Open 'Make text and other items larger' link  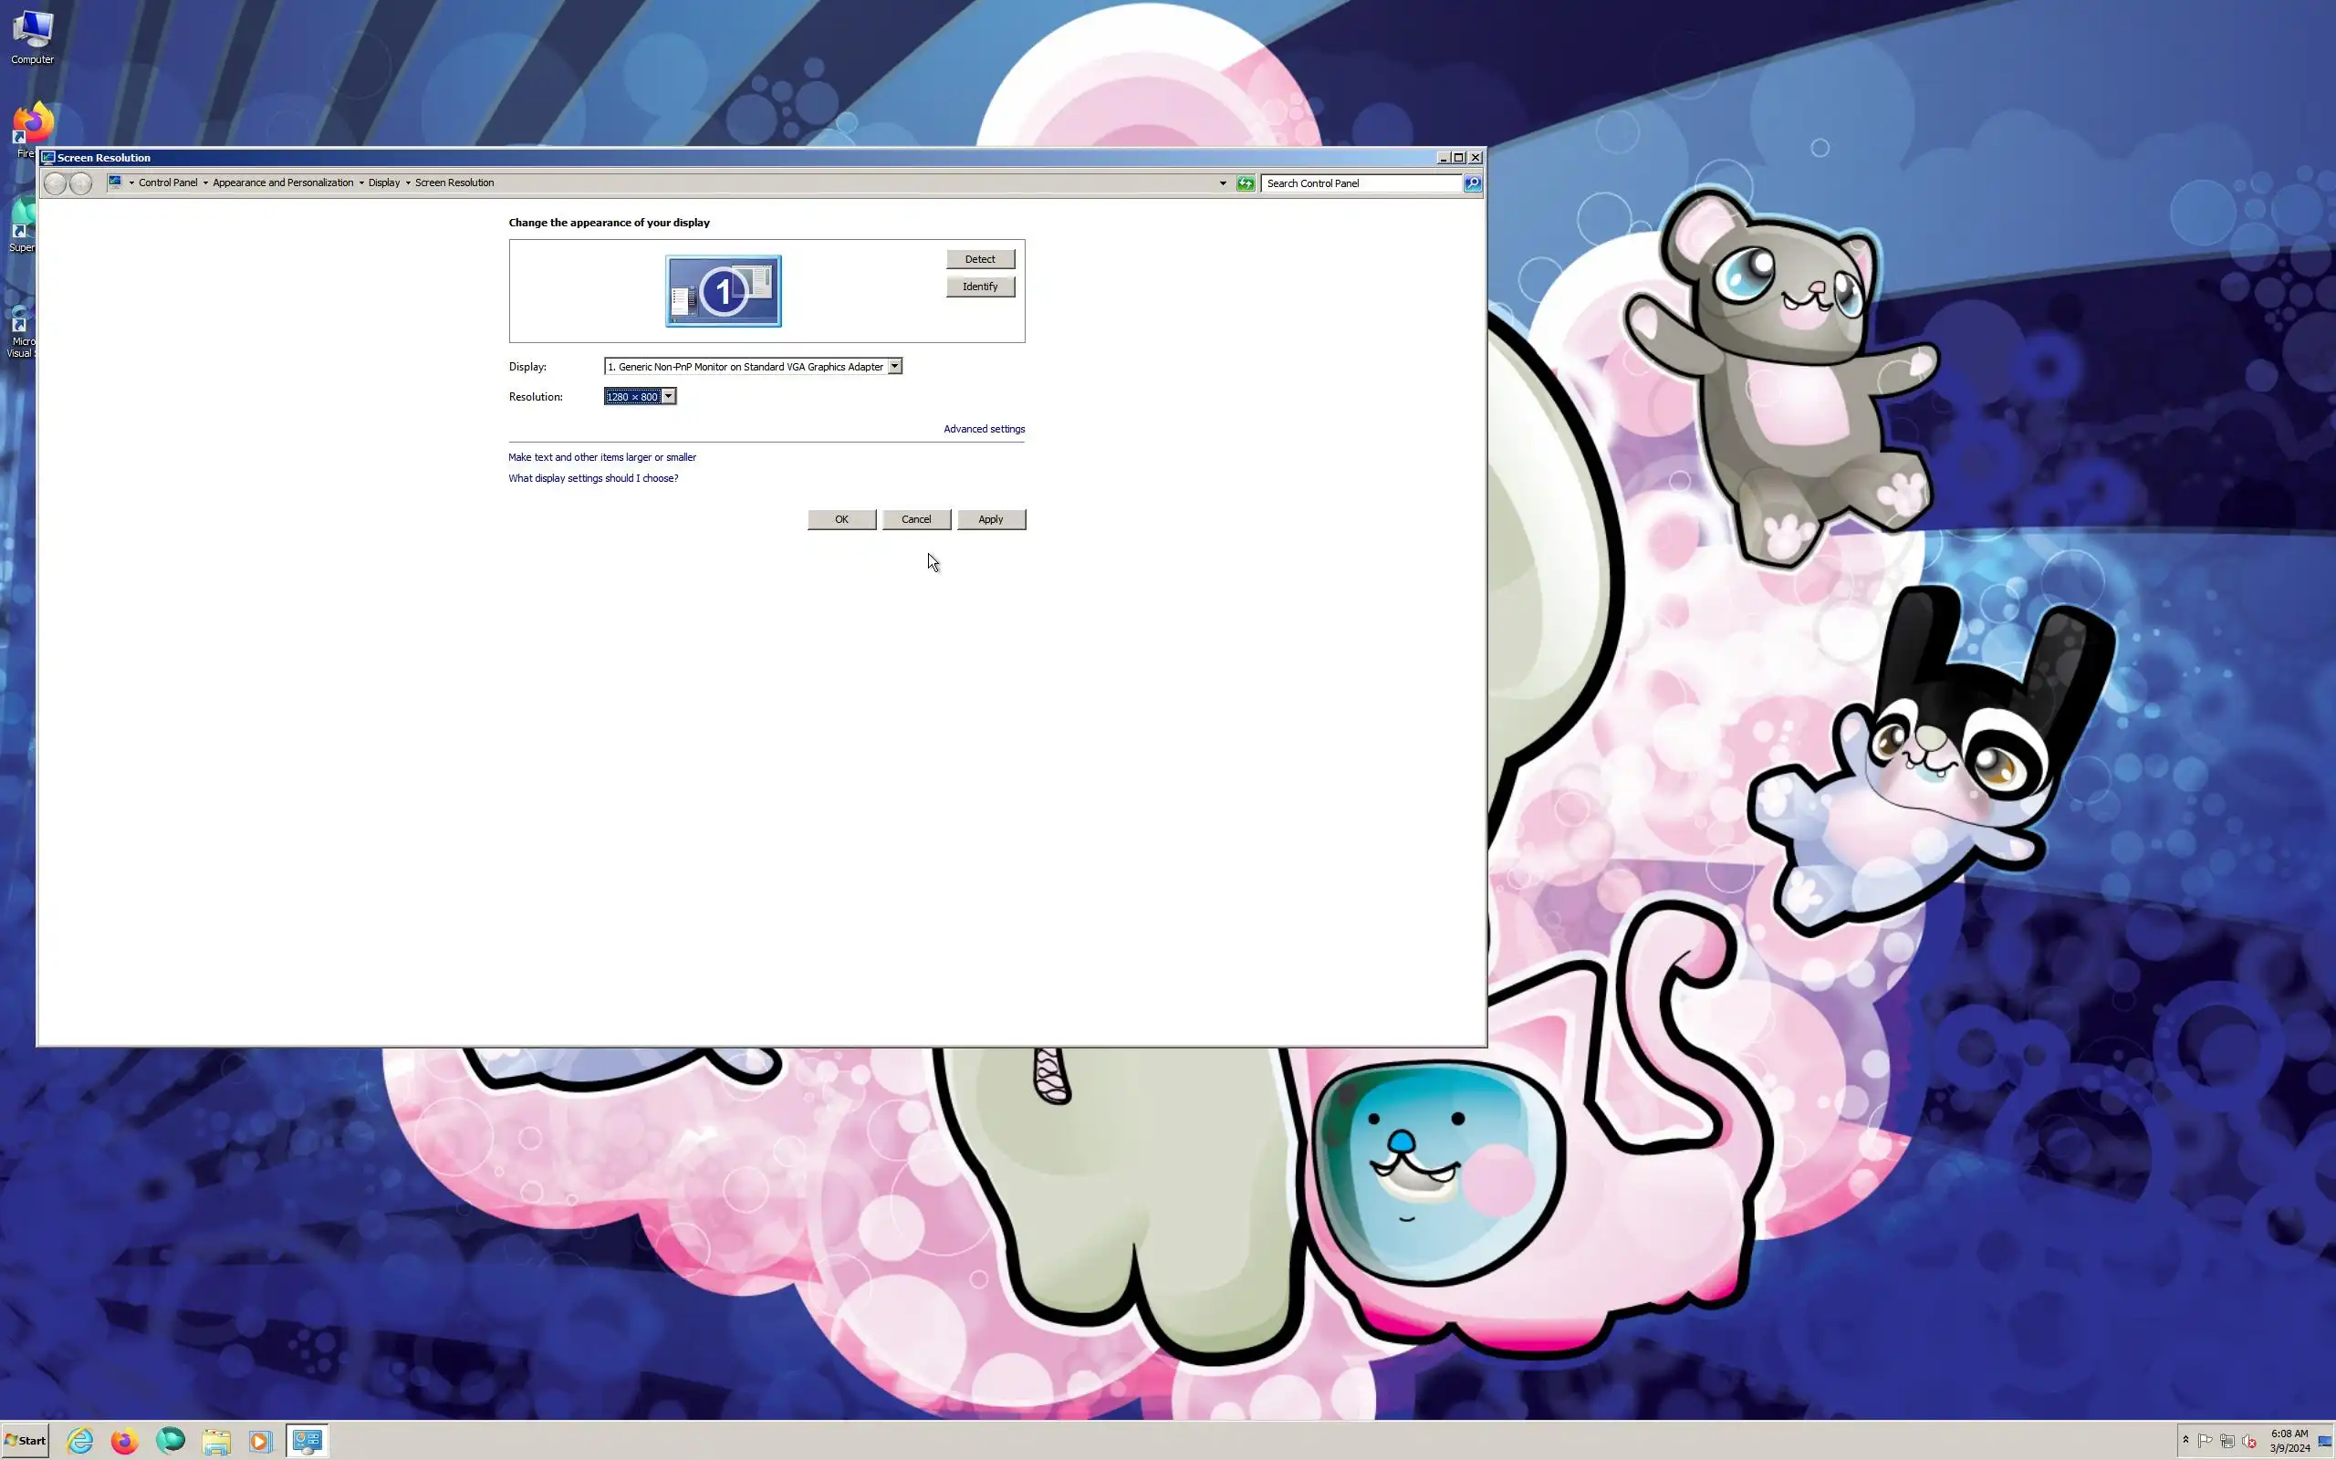coord(601,457)
